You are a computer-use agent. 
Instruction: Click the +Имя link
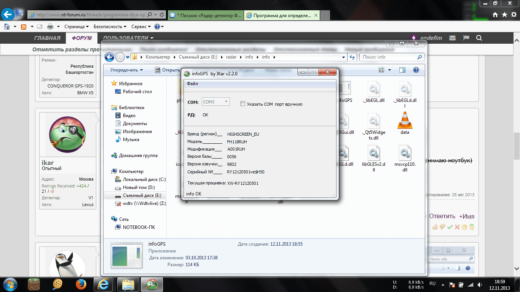pyautogui.click(x=467, y=216)
